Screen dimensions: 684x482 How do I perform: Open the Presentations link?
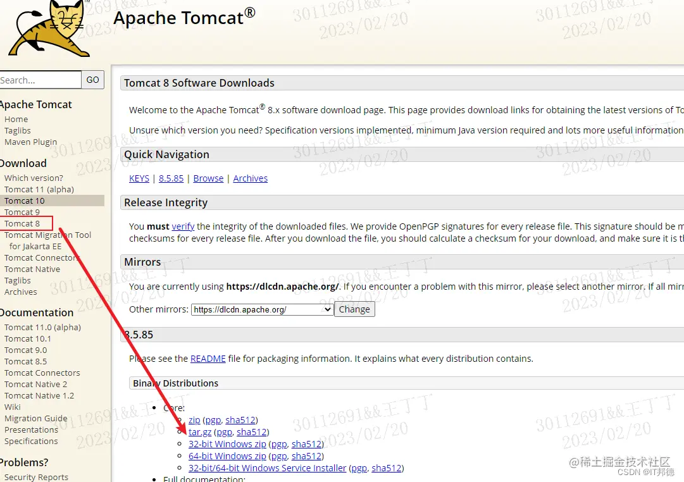(x=31, y=429)
